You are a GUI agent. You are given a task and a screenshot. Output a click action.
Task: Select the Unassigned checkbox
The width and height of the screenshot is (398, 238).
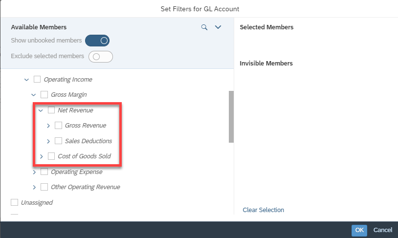pos(15,202)
